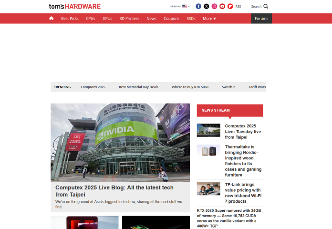
Task: Open Tom's Hardware Facebook page icon
Action: point(198,6)
